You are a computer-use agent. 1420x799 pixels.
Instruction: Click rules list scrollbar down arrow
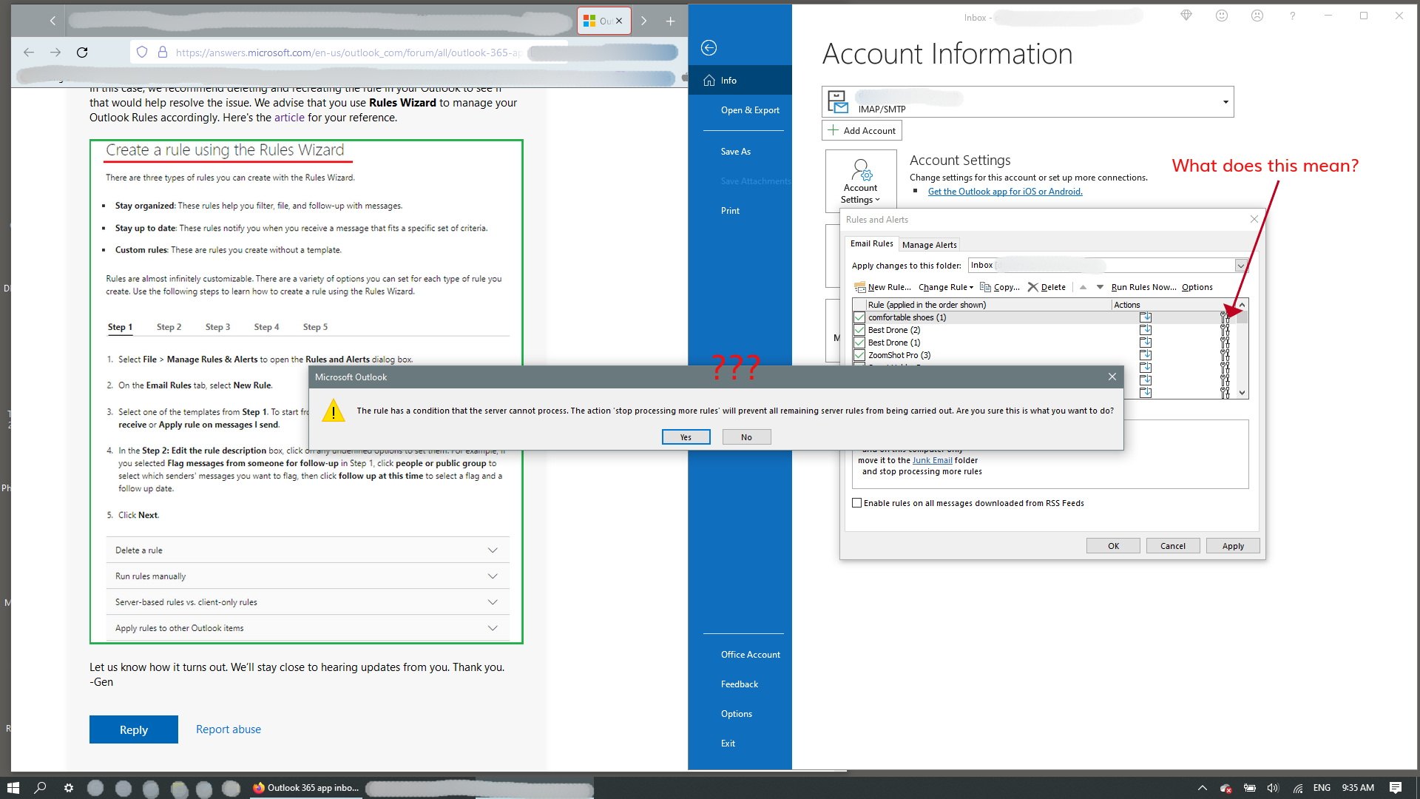tap(1242, 393)
